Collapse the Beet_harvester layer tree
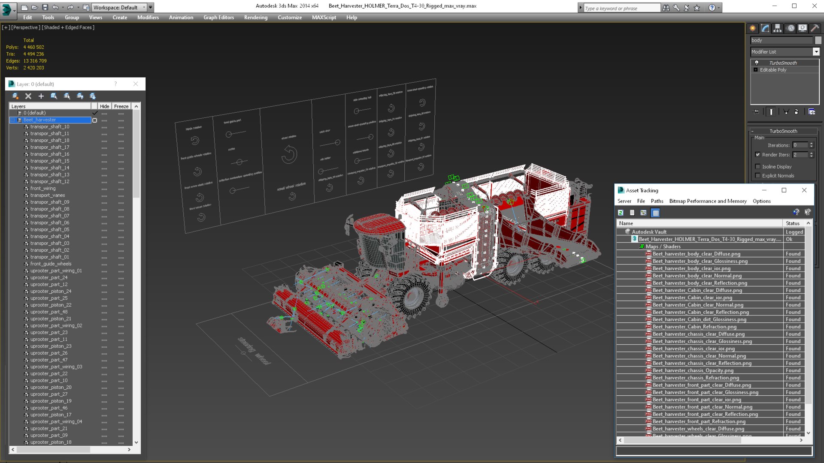The image size is (824, 463). (13, 120)
